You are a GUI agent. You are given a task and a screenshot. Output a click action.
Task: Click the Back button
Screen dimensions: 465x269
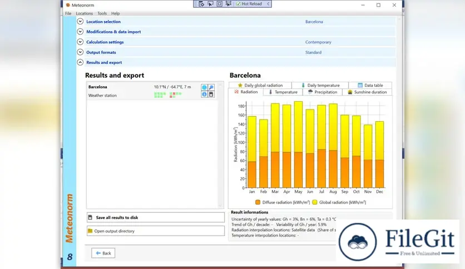coord(103,253)
